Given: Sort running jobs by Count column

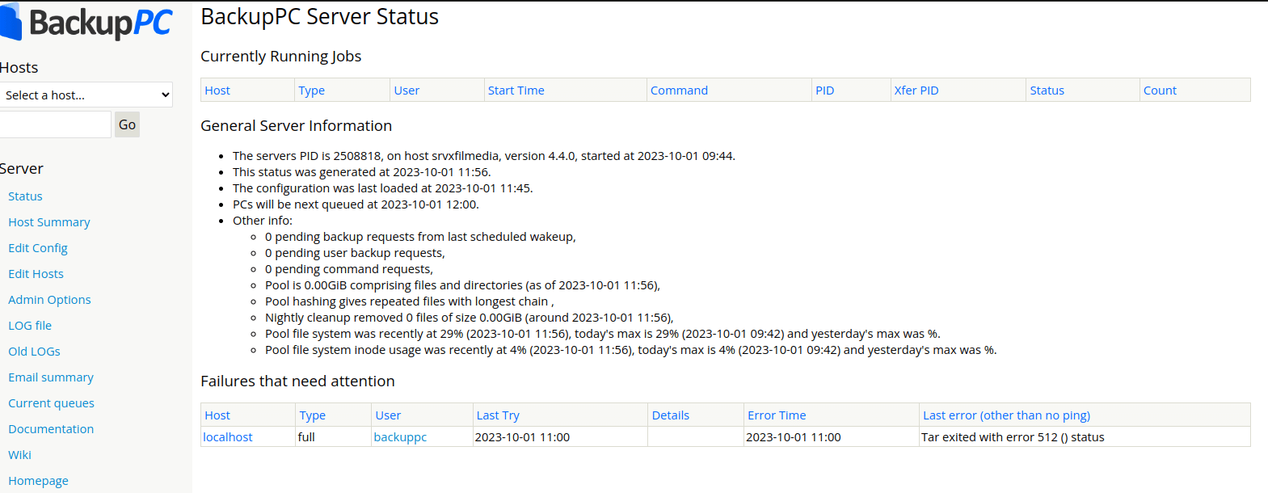Looking at the screenshot, I should pyautogui.click(x=1160, y=91).
